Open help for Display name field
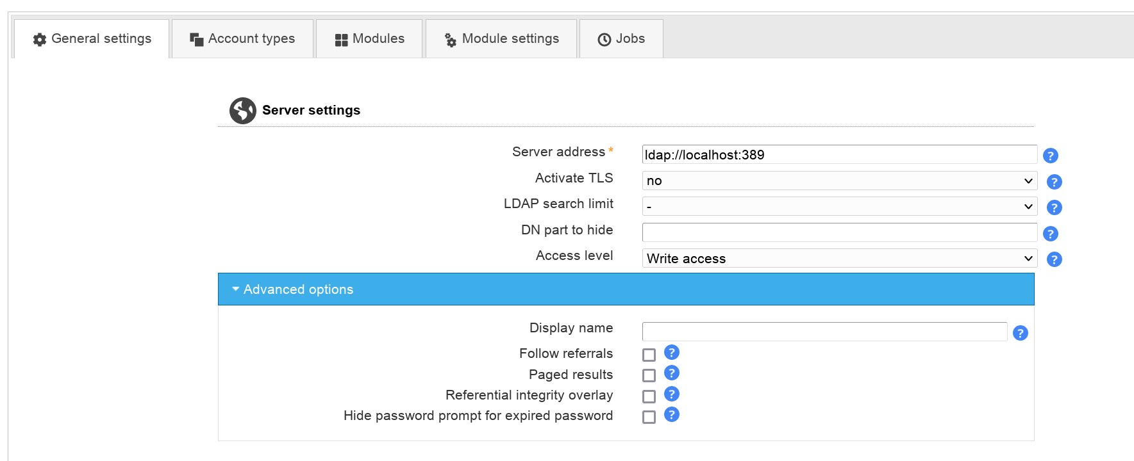This screenshot has width=1134, height=461. click(1020, 333)
